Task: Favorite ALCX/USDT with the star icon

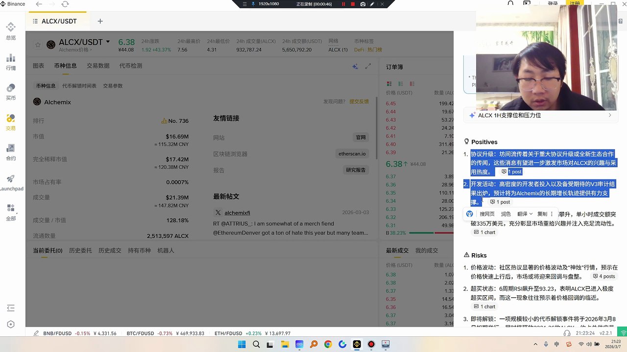Action: (x=38, y=45)
